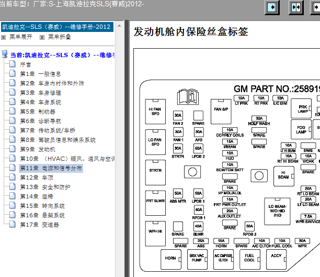Click the page icon next to 第1章
320x277 pixels.
13,73
